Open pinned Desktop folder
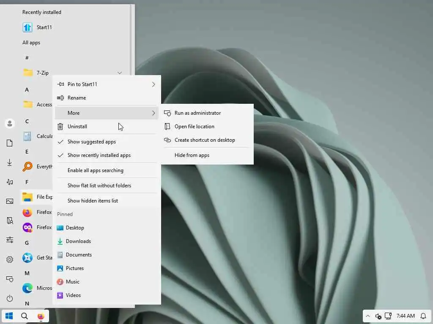 pos(107,227)
